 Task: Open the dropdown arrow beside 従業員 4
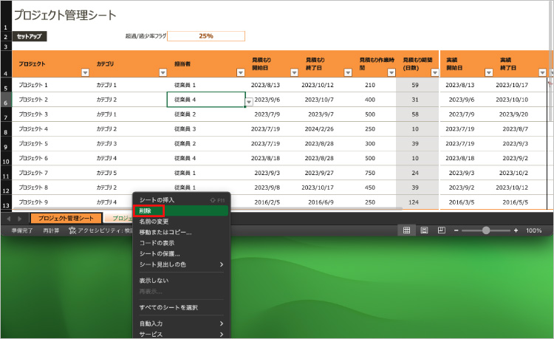click(x=248, y=100)
